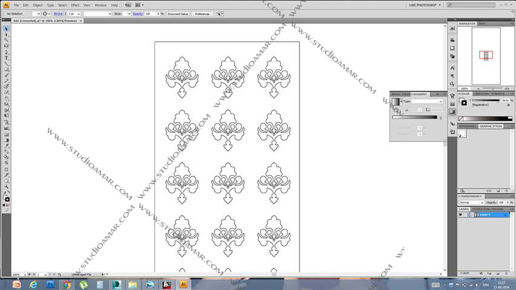
Task: Open the File menu
Action: pyautogui.click(x=16, y=5)
